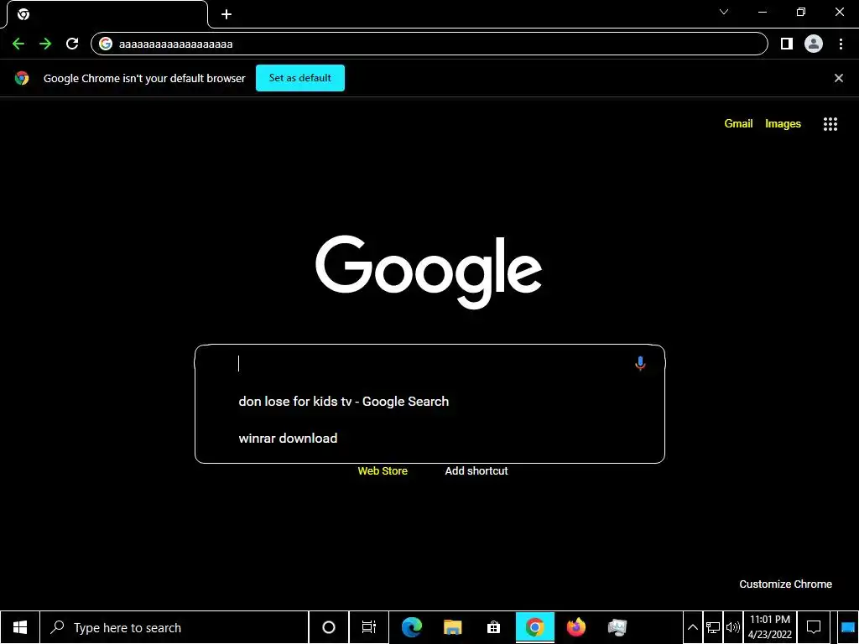Screen dimensions: 859x644
Task: Click the Google logo
Action: point(429,273)
